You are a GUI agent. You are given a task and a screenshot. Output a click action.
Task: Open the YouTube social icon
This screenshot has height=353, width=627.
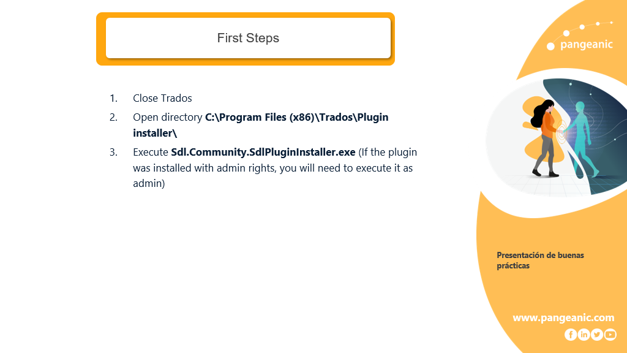[x=610, y=335]
